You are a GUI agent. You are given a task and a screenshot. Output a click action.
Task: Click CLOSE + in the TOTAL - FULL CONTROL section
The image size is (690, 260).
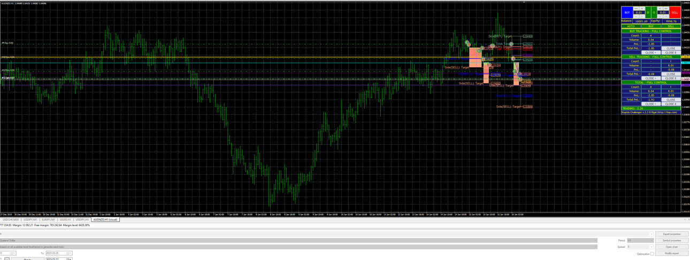[x=651, y=104]
